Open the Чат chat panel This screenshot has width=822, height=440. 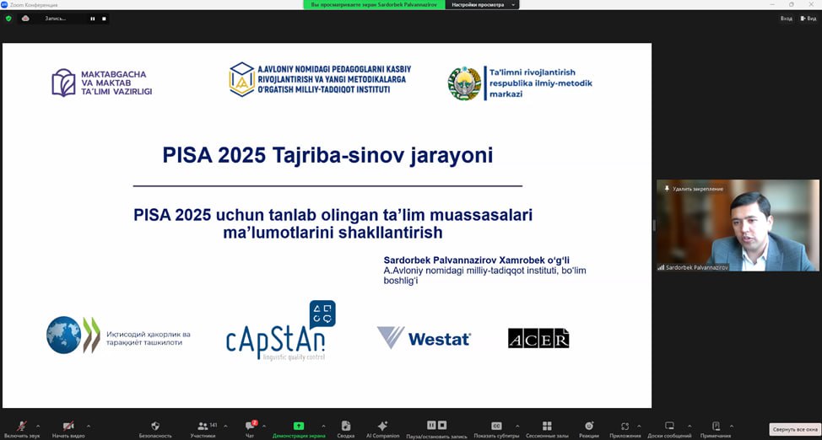249,427
